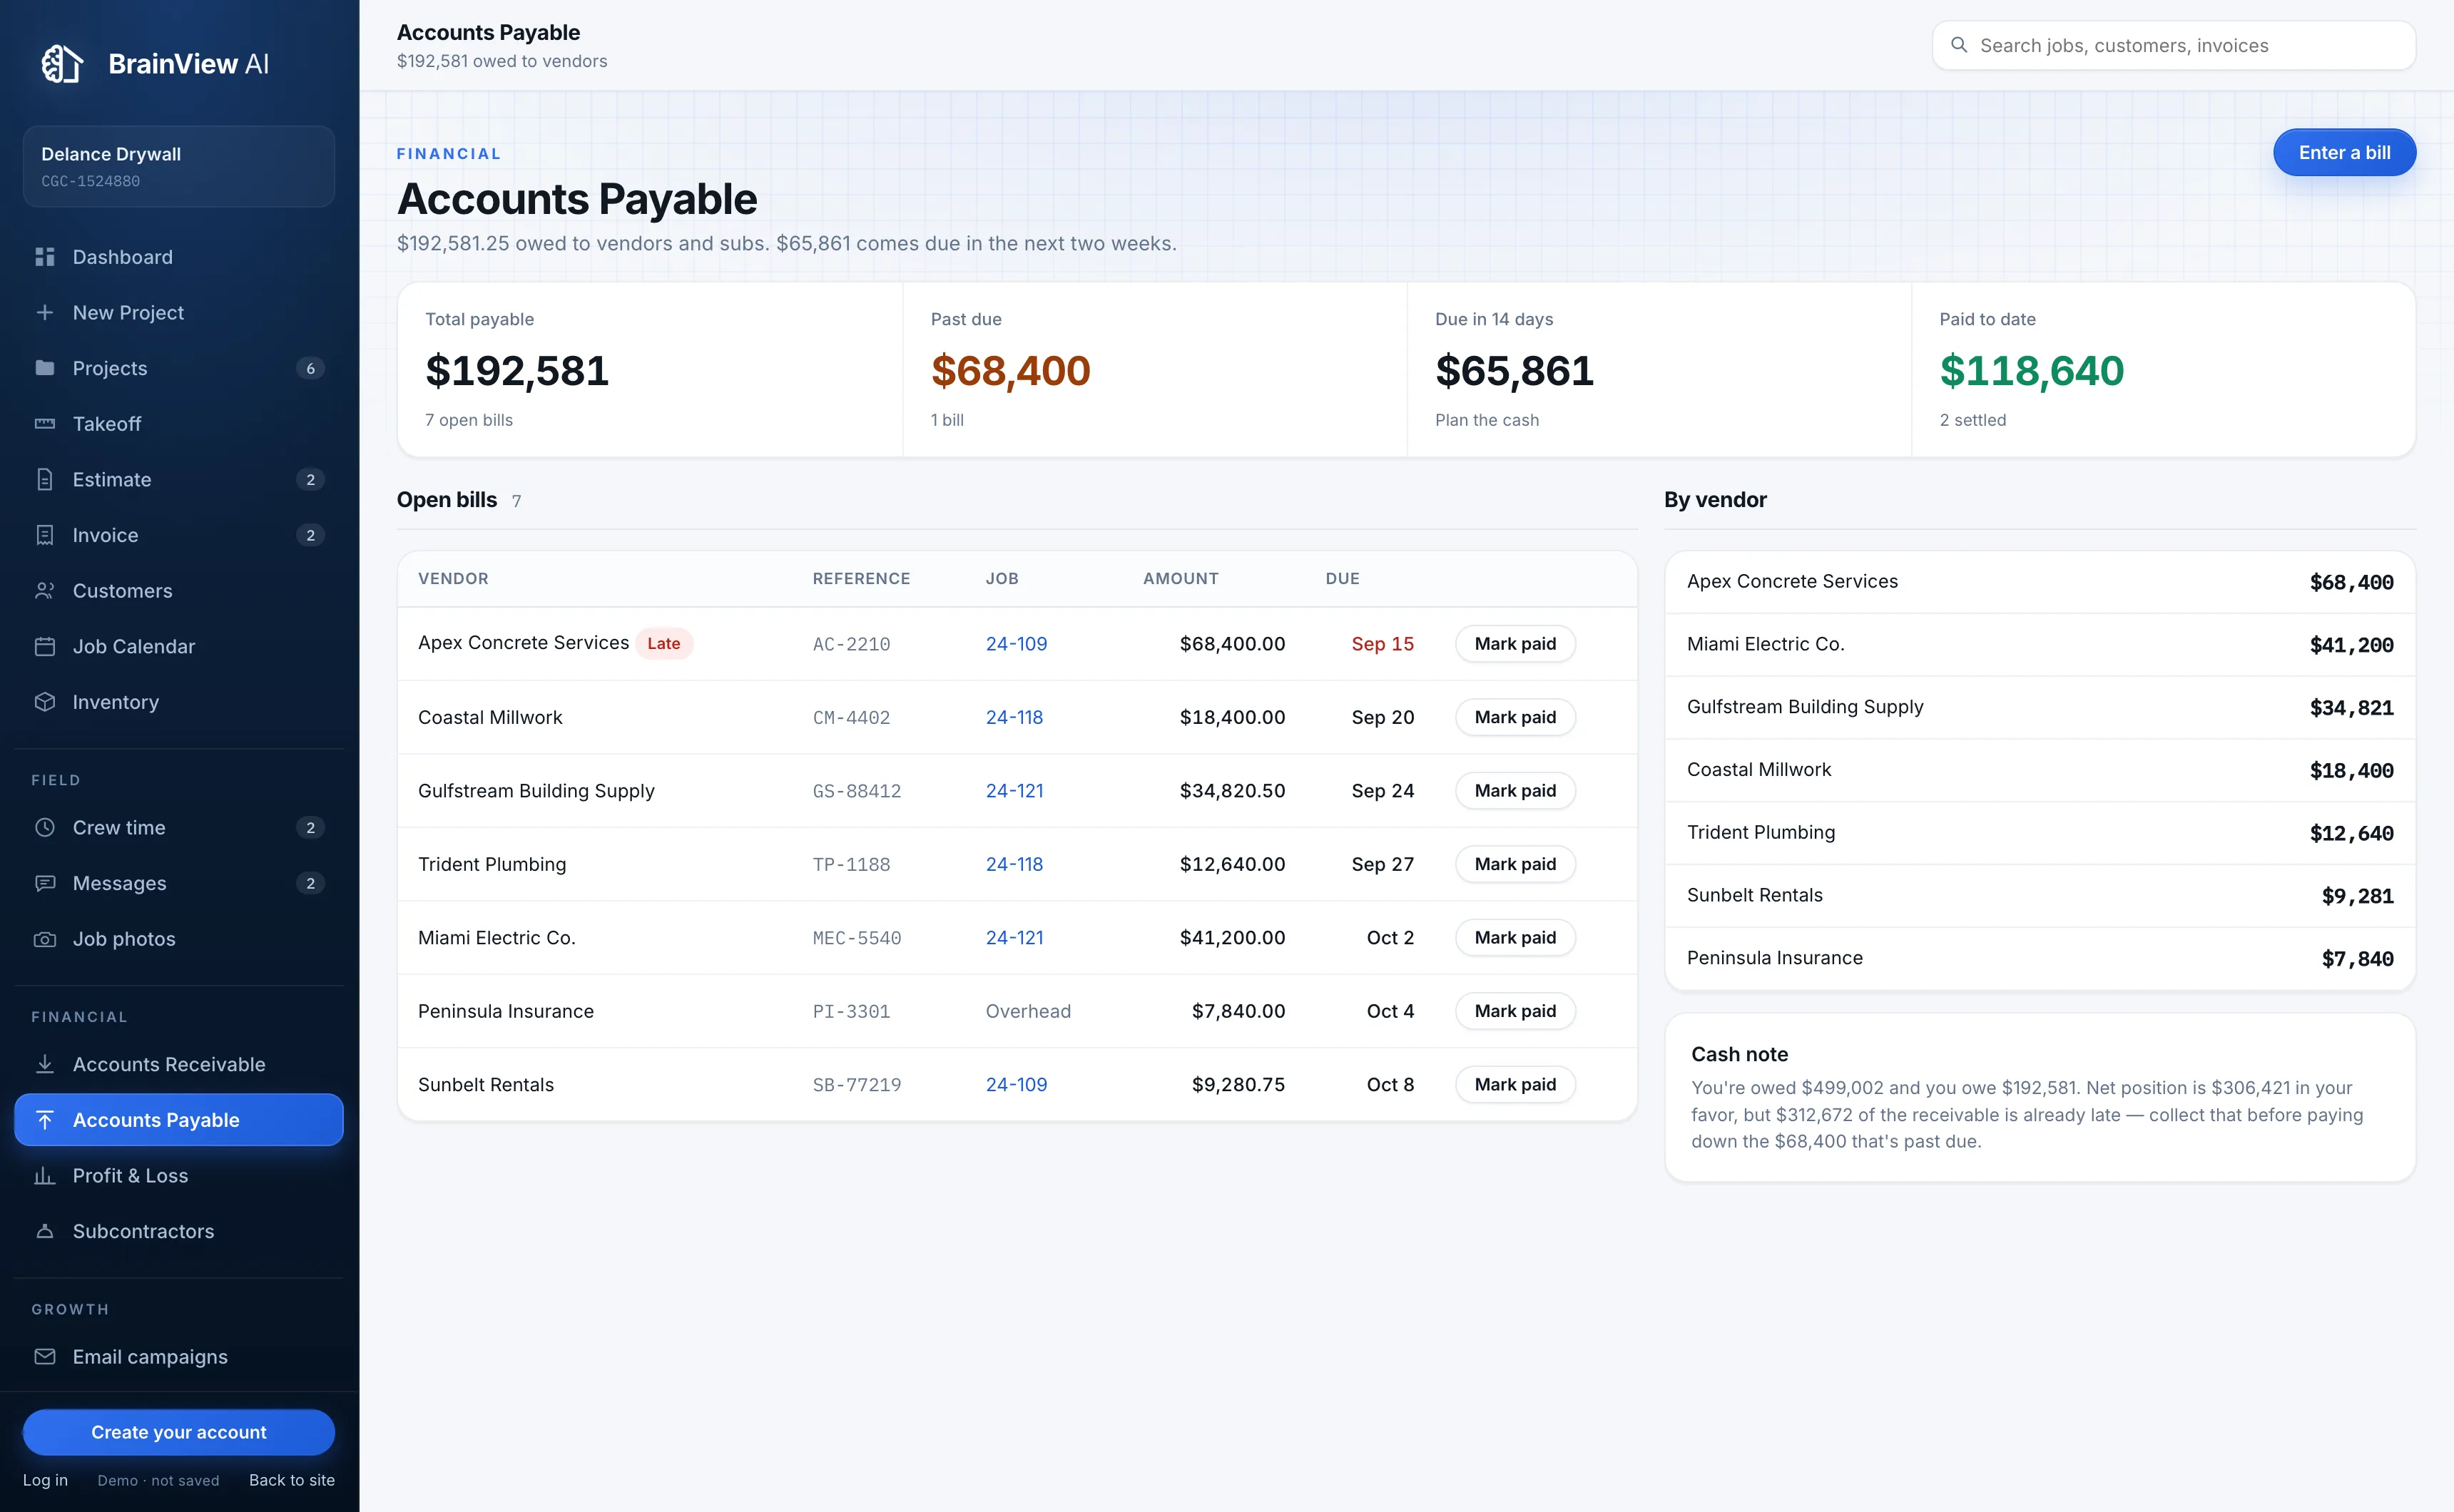The height and width of the screenshot is (1512, 2454).
Task: Click the SB-77219 reference cell
Action: (857, 1085)
